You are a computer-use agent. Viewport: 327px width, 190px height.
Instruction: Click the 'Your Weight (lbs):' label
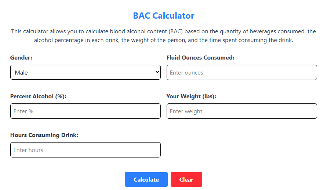191,96
